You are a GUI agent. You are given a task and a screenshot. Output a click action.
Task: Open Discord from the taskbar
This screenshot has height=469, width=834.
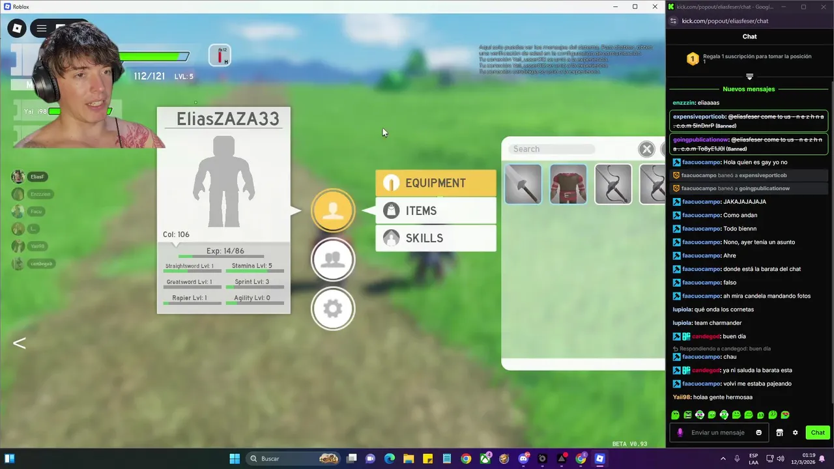coord(523,459)
